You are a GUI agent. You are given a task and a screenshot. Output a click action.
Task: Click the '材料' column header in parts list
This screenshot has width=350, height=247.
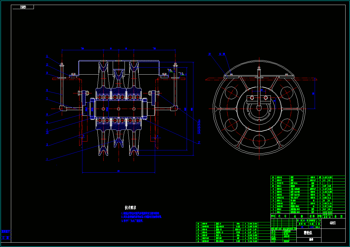tap(312, 216)
